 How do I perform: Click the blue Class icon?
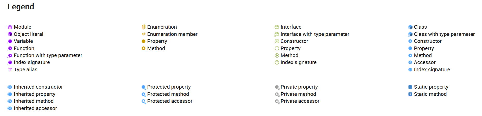click(410, 27)
